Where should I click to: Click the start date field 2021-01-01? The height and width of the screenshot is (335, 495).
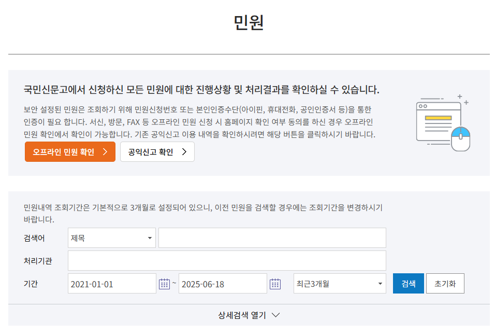click(112, 284)
